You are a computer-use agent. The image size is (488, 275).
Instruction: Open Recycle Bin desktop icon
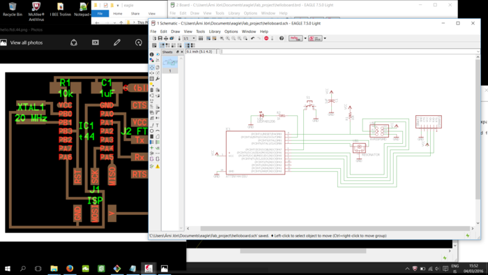(x=13, y=9)
